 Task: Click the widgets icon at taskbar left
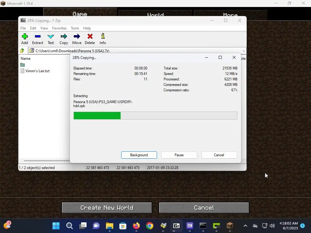[7, 225]
